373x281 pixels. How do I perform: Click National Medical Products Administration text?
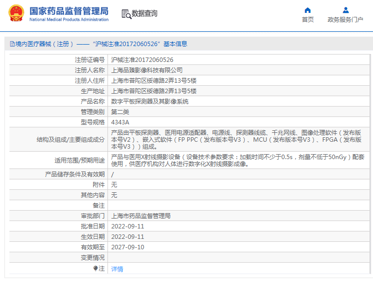click(x=69, y=19)
